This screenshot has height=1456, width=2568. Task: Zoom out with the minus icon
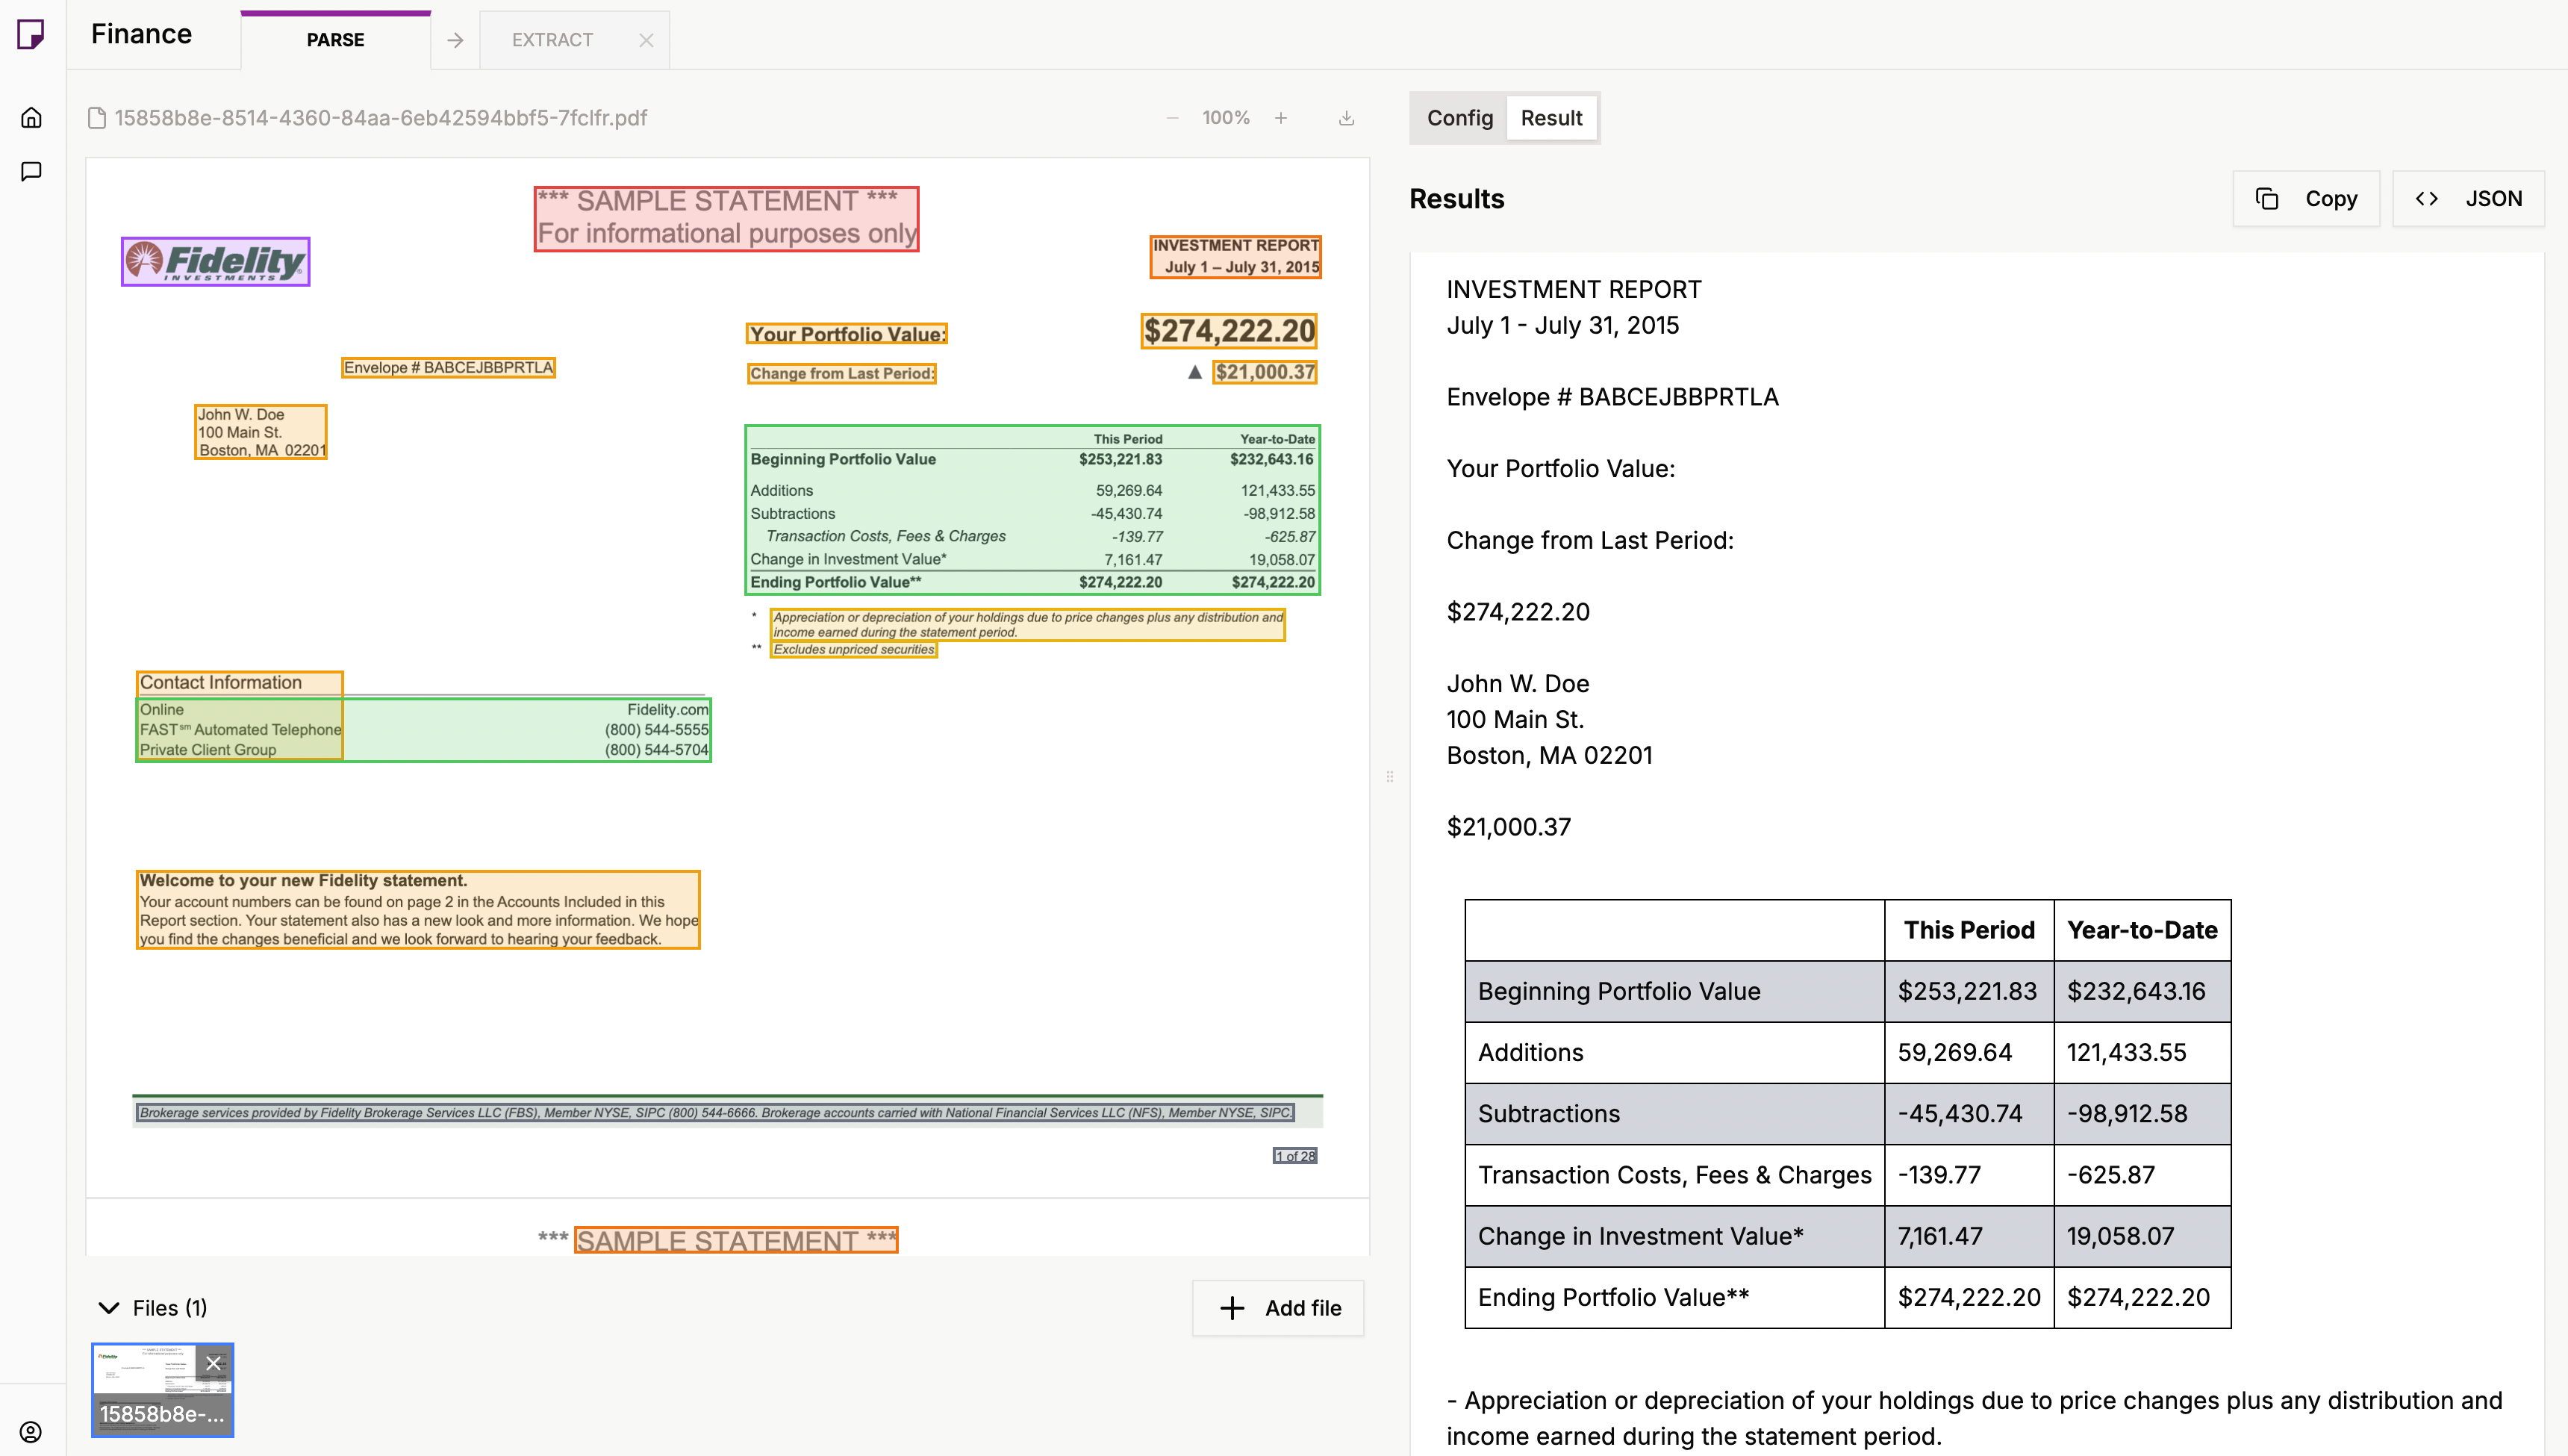[1171, 118]
